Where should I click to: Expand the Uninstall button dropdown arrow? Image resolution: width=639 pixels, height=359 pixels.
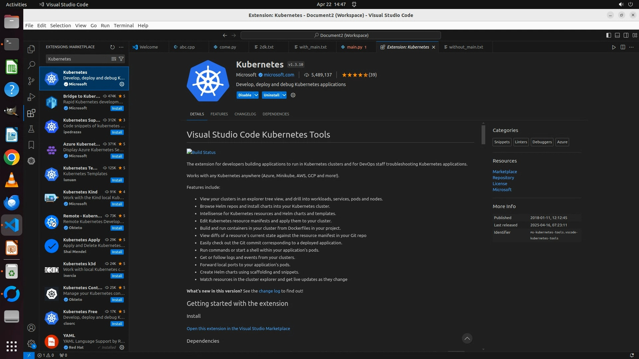coord(284,95)
